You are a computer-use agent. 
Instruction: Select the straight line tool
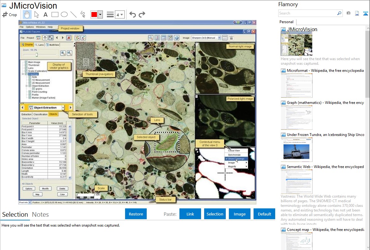point(74,14)
